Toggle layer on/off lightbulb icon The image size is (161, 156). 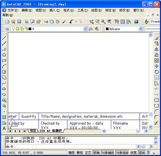click(13, 29)
